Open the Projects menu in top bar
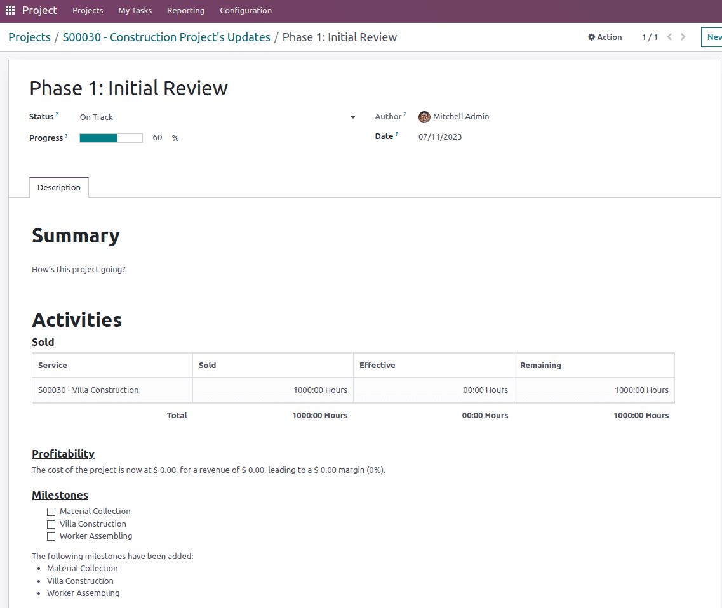This screenshot has width=722, height=608. point(88,11)
